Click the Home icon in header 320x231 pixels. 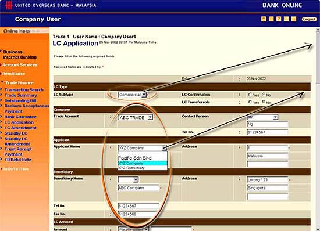point(264,19)
